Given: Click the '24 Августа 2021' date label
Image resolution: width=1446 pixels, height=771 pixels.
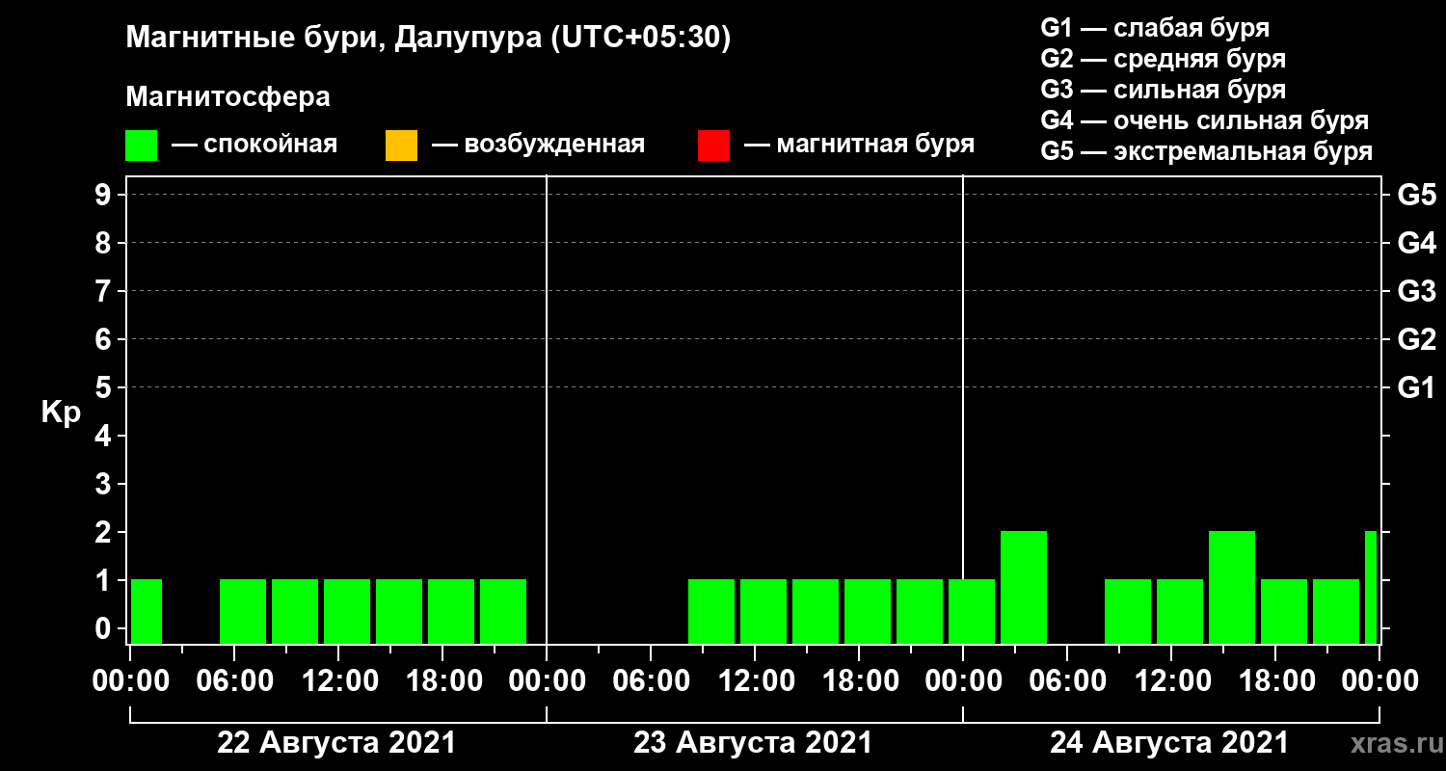Looking at the screenshot, I should [x=1169, y=743].
